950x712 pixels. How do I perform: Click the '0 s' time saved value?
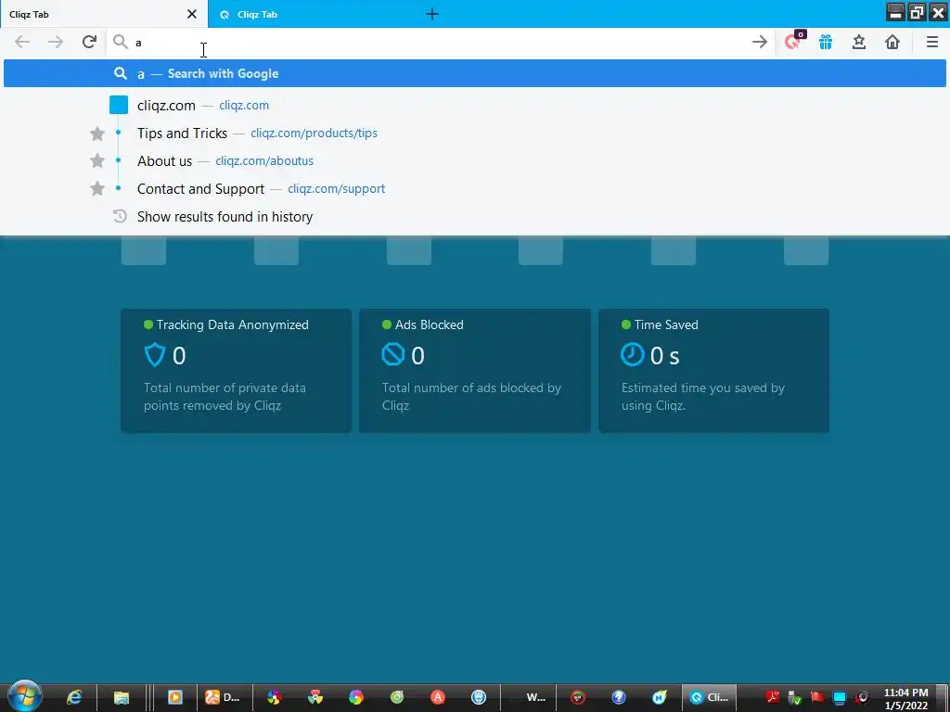coord(664,356)
